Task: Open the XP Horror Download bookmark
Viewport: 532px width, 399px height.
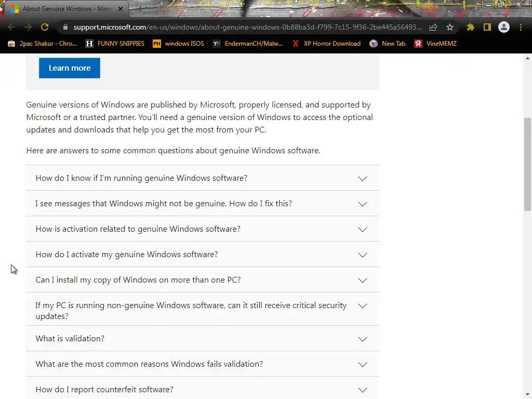Action: (326, 44)
